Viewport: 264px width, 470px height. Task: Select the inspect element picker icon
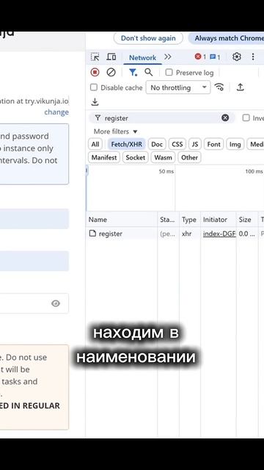coord(95,57)
